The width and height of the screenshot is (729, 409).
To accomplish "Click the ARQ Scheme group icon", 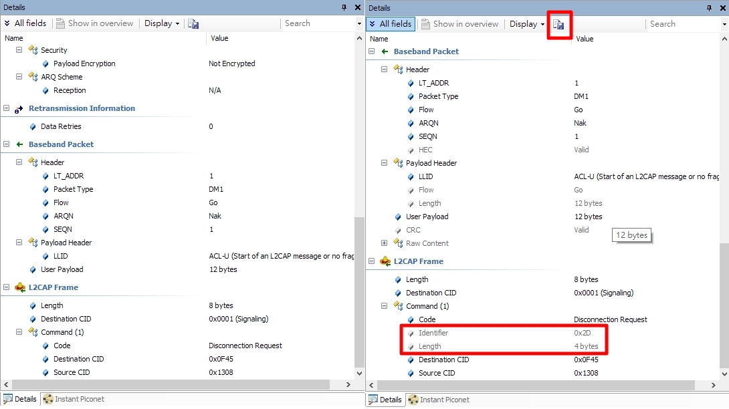I will pos(32,77).
